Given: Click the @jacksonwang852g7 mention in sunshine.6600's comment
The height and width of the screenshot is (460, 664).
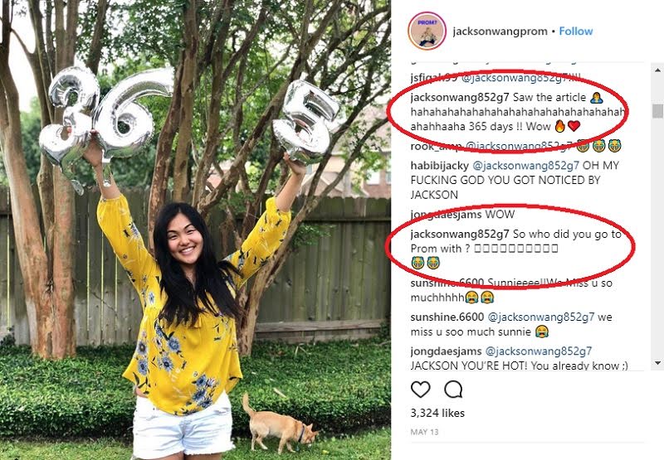Looking at the screenshot, I should click(x=541, y=317).
